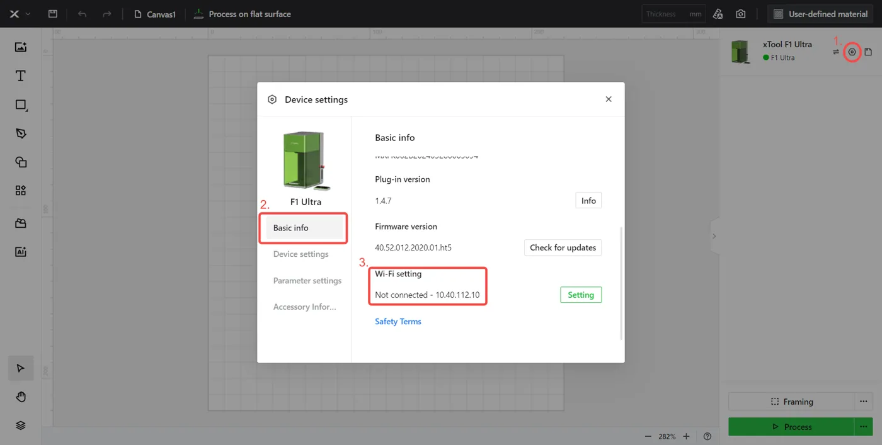
Task: Open the Apps grid tool
Action: point(21,190)
